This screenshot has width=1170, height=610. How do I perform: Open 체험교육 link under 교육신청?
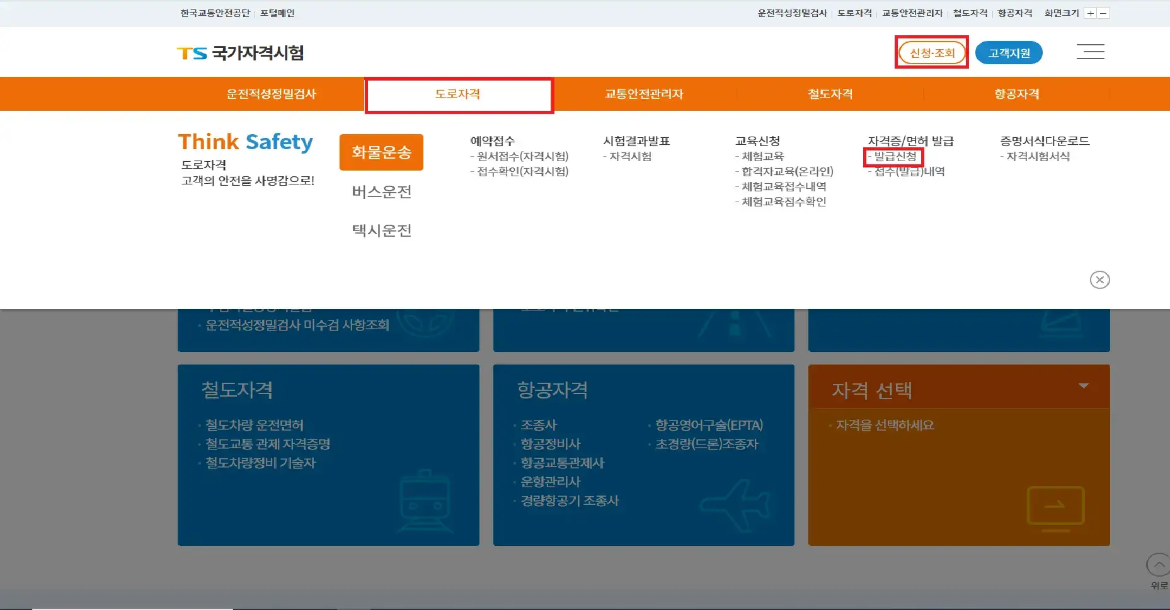(x=762, y=156)
